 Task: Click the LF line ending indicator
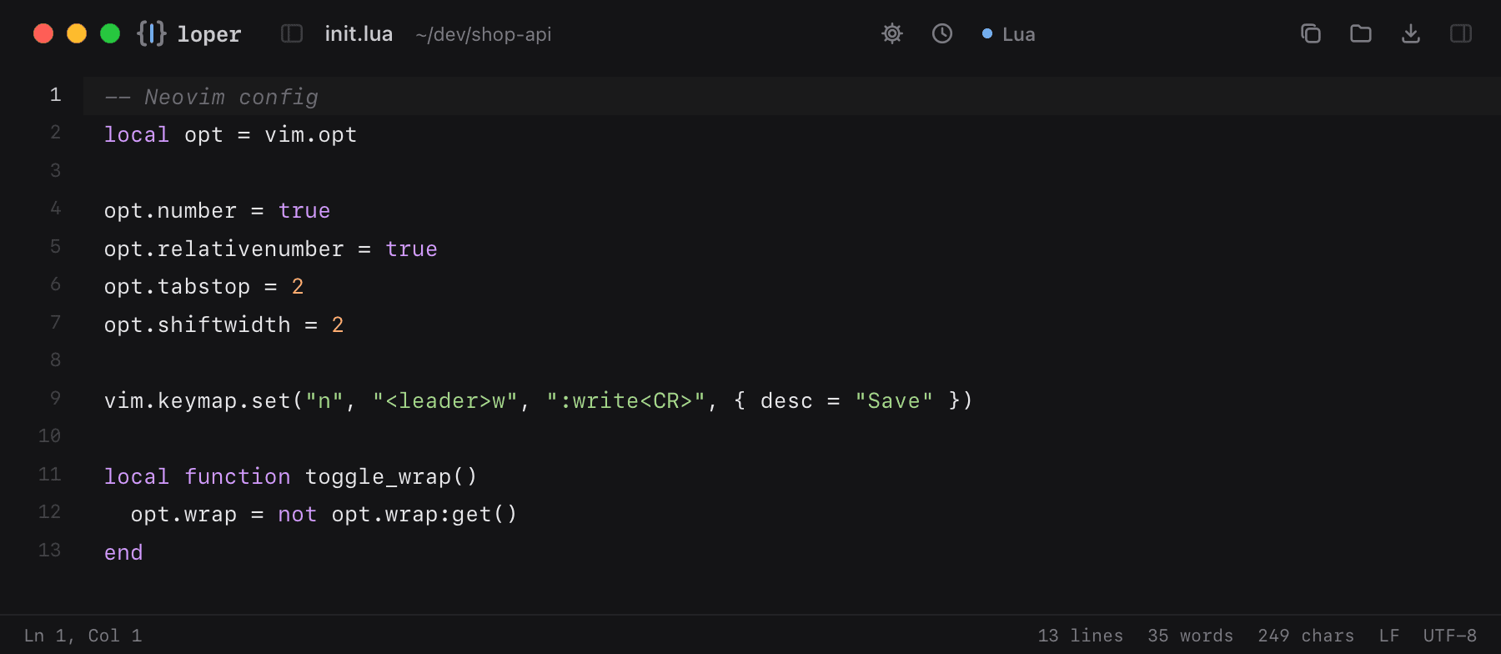[x=1389, y=636]
